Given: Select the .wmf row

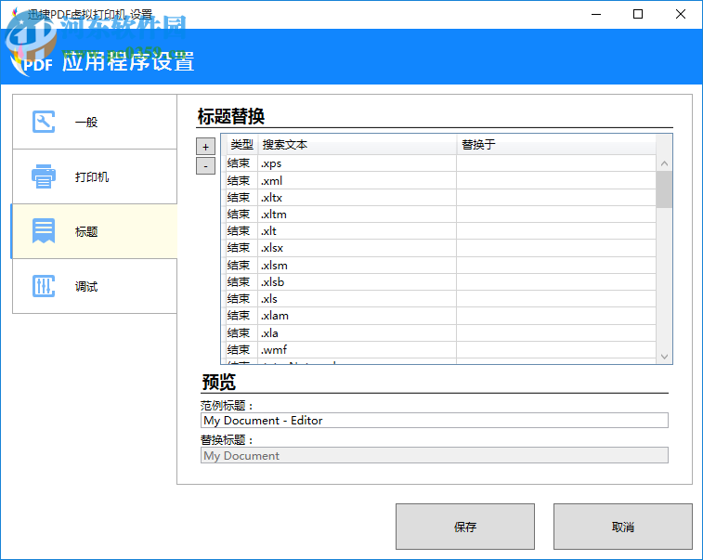Looking at the screenshot, I should (x=441, y=350).
